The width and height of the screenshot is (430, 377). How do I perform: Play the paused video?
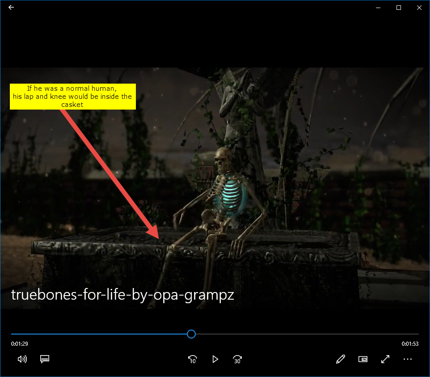[215, 359]
